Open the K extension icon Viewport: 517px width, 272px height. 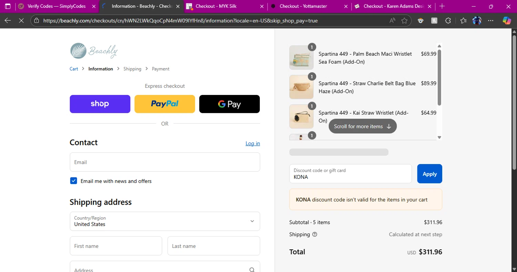click(434, 21)
